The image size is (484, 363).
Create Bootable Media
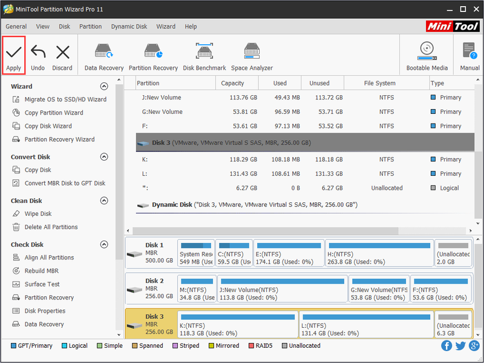(x=427, y=56)
